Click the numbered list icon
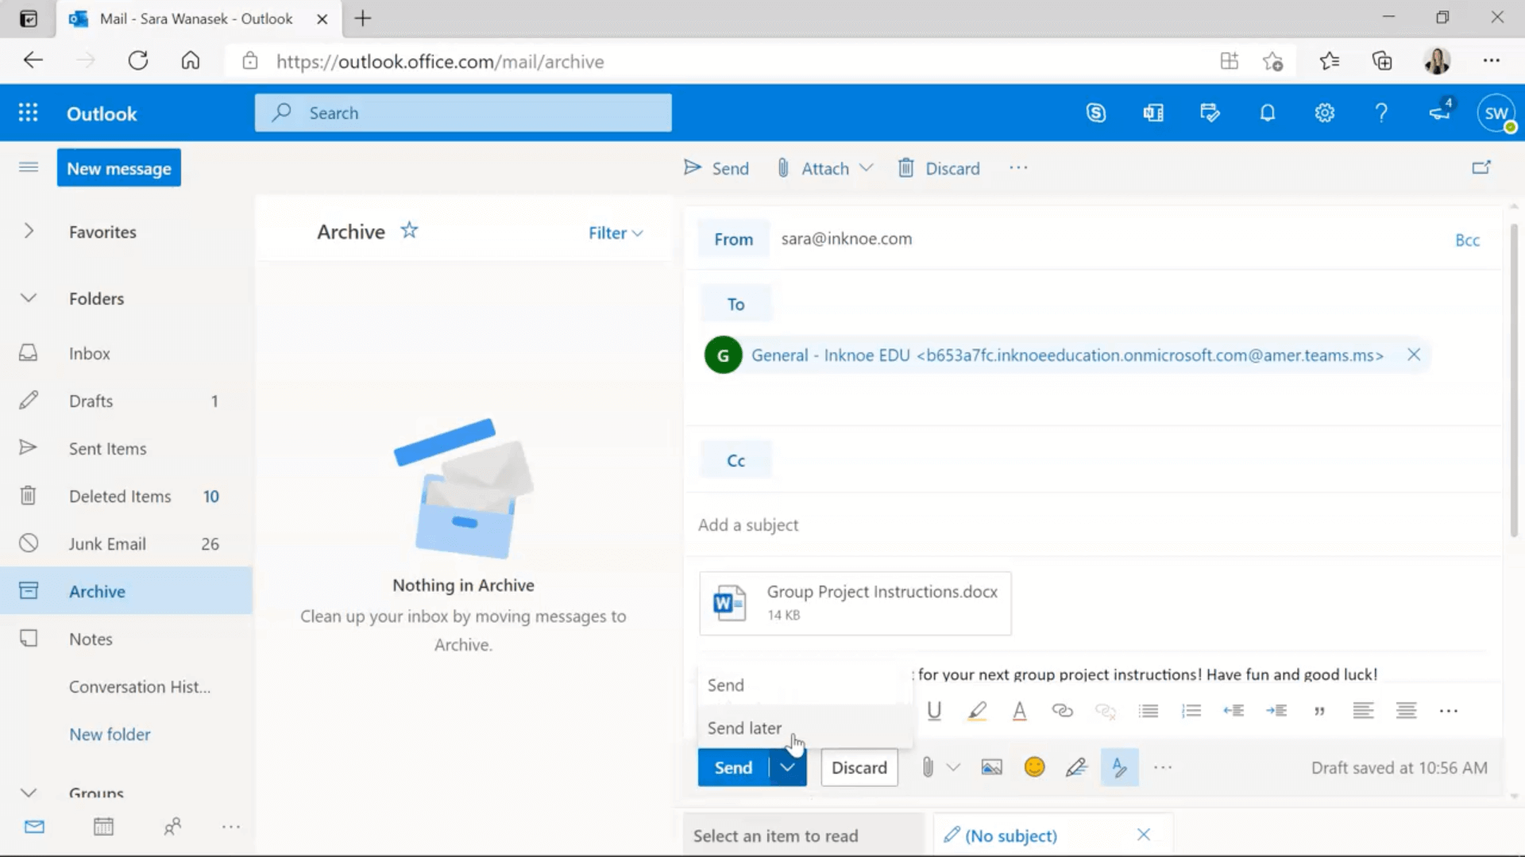 (x=1191, y=710)
